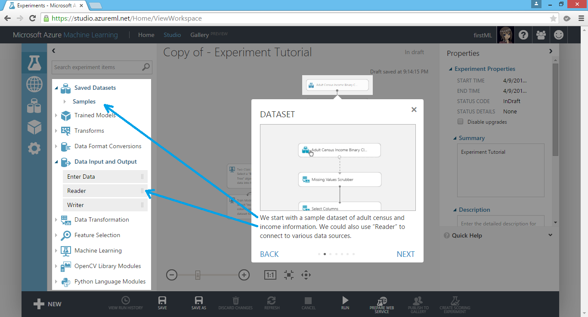Click NEXT in the tutorial dialog
This screenshot has height=317, width=588.
click(405, 254)
